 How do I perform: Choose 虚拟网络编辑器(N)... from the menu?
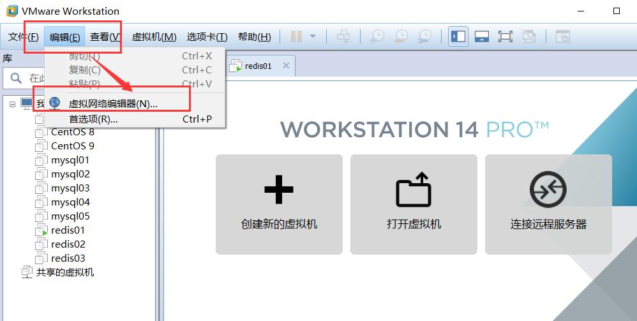[x=135, y=103]
